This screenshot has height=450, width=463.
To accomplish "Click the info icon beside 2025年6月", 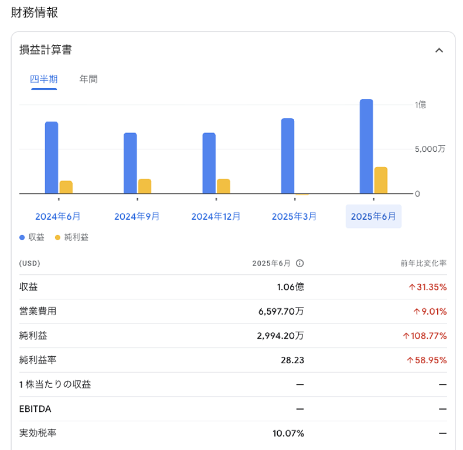I will tap(299, 264).
